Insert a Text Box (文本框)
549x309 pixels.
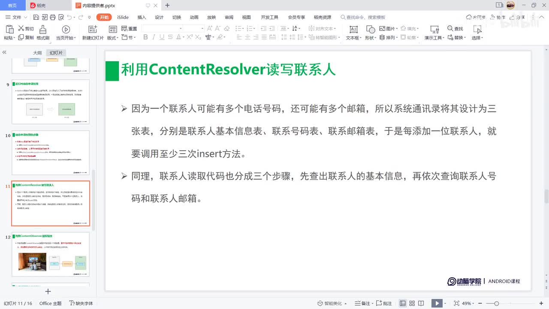click(x=353, y=29)
